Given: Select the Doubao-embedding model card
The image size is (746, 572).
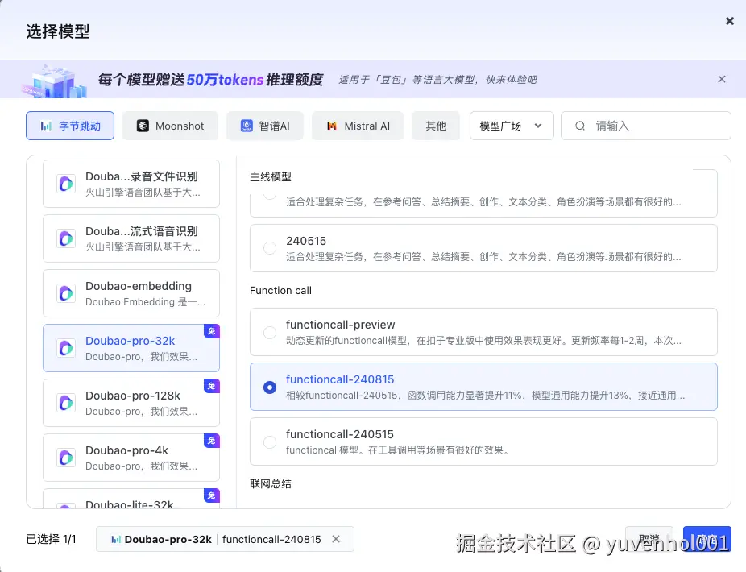Looking at the screenshot, I should click(x=131, y=293).
